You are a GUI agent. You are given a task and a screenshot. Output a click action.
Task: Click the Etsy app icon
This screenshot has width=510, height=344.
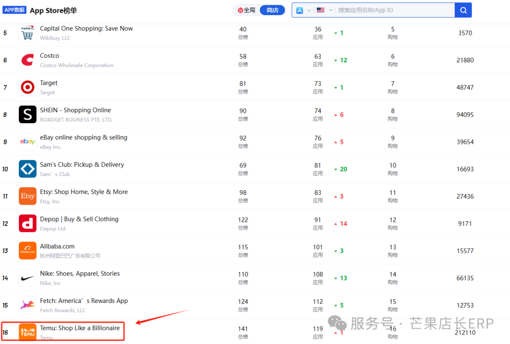[28, 196]
